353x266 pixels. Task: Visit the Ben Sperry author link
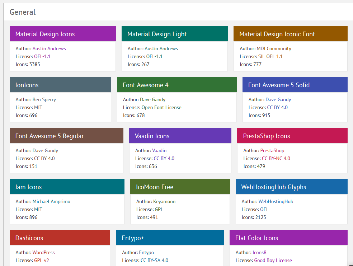[x=44, y=99]
